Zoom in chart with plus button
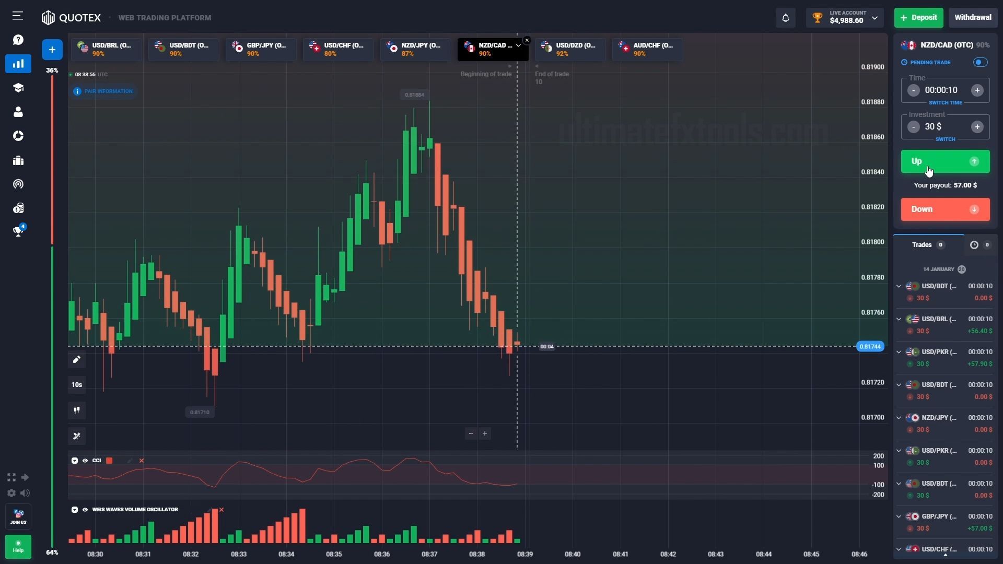 pyautogui.click(x=485, y=433)
